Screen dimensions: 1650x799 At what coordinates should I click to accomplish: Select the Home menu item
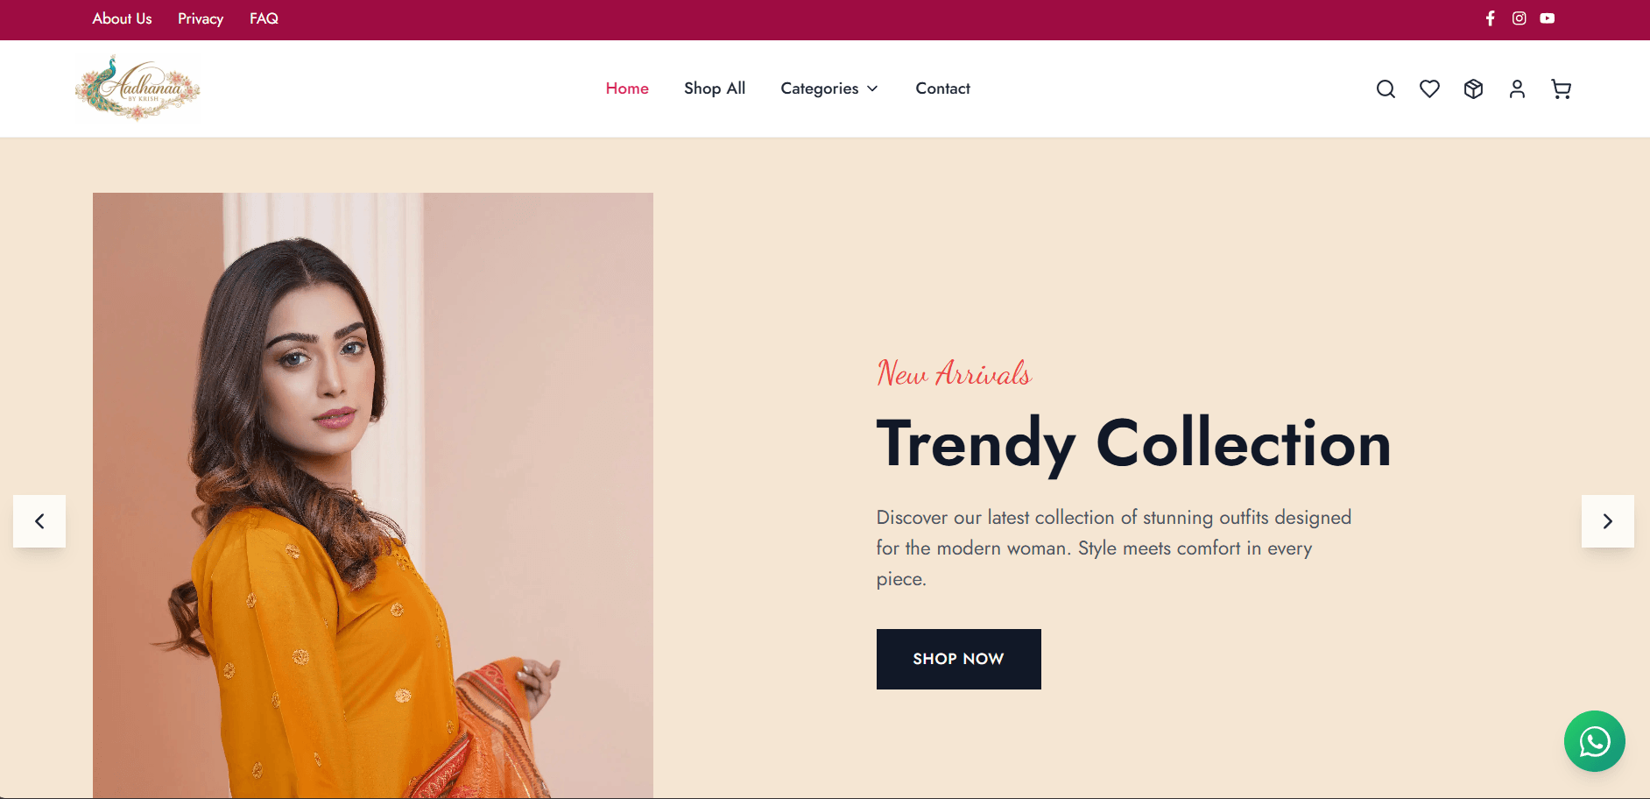pyautogui.click(x=627, y=88)
